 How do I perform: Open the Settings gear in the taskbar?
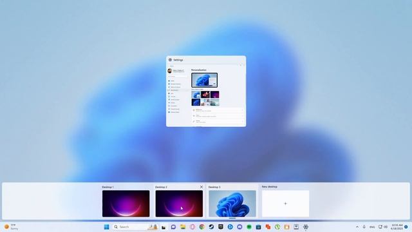coord(306,227)
